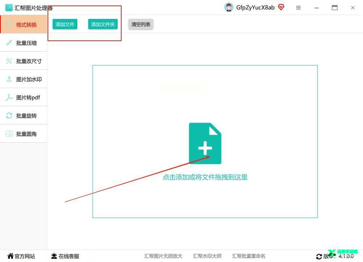The width and height of the screenshot is (363, 262).
Task: Select the 格式转换 tab
Action: [24, 25]
